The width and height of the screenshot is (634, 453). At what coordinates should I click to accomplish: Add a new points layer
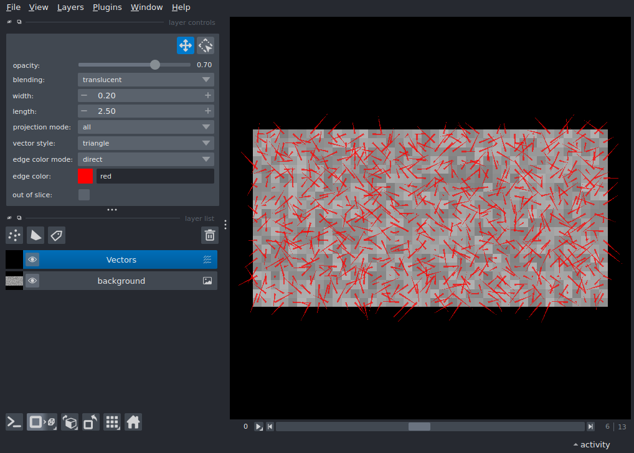pos(14,235)
